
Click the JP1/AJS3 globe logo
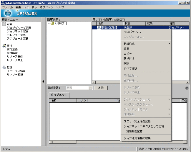point(8,13)
